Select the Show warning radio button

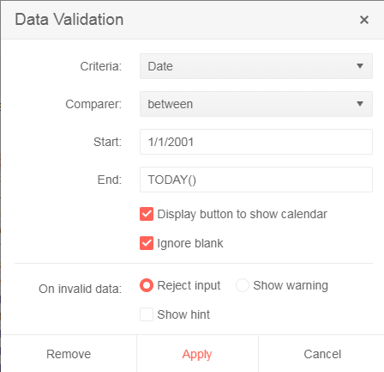coord(243,285)
